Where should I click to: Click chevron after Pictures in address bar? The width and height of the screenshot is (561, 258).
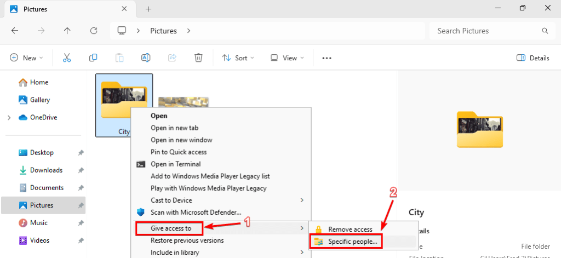point(188,31)
